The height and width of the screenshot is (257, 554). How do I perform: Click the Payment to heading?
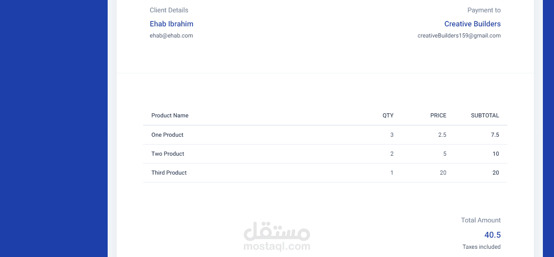484,10
